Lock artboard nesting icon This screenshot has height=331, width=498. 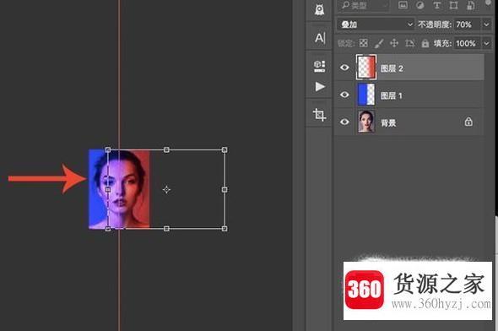coord(409,43)
